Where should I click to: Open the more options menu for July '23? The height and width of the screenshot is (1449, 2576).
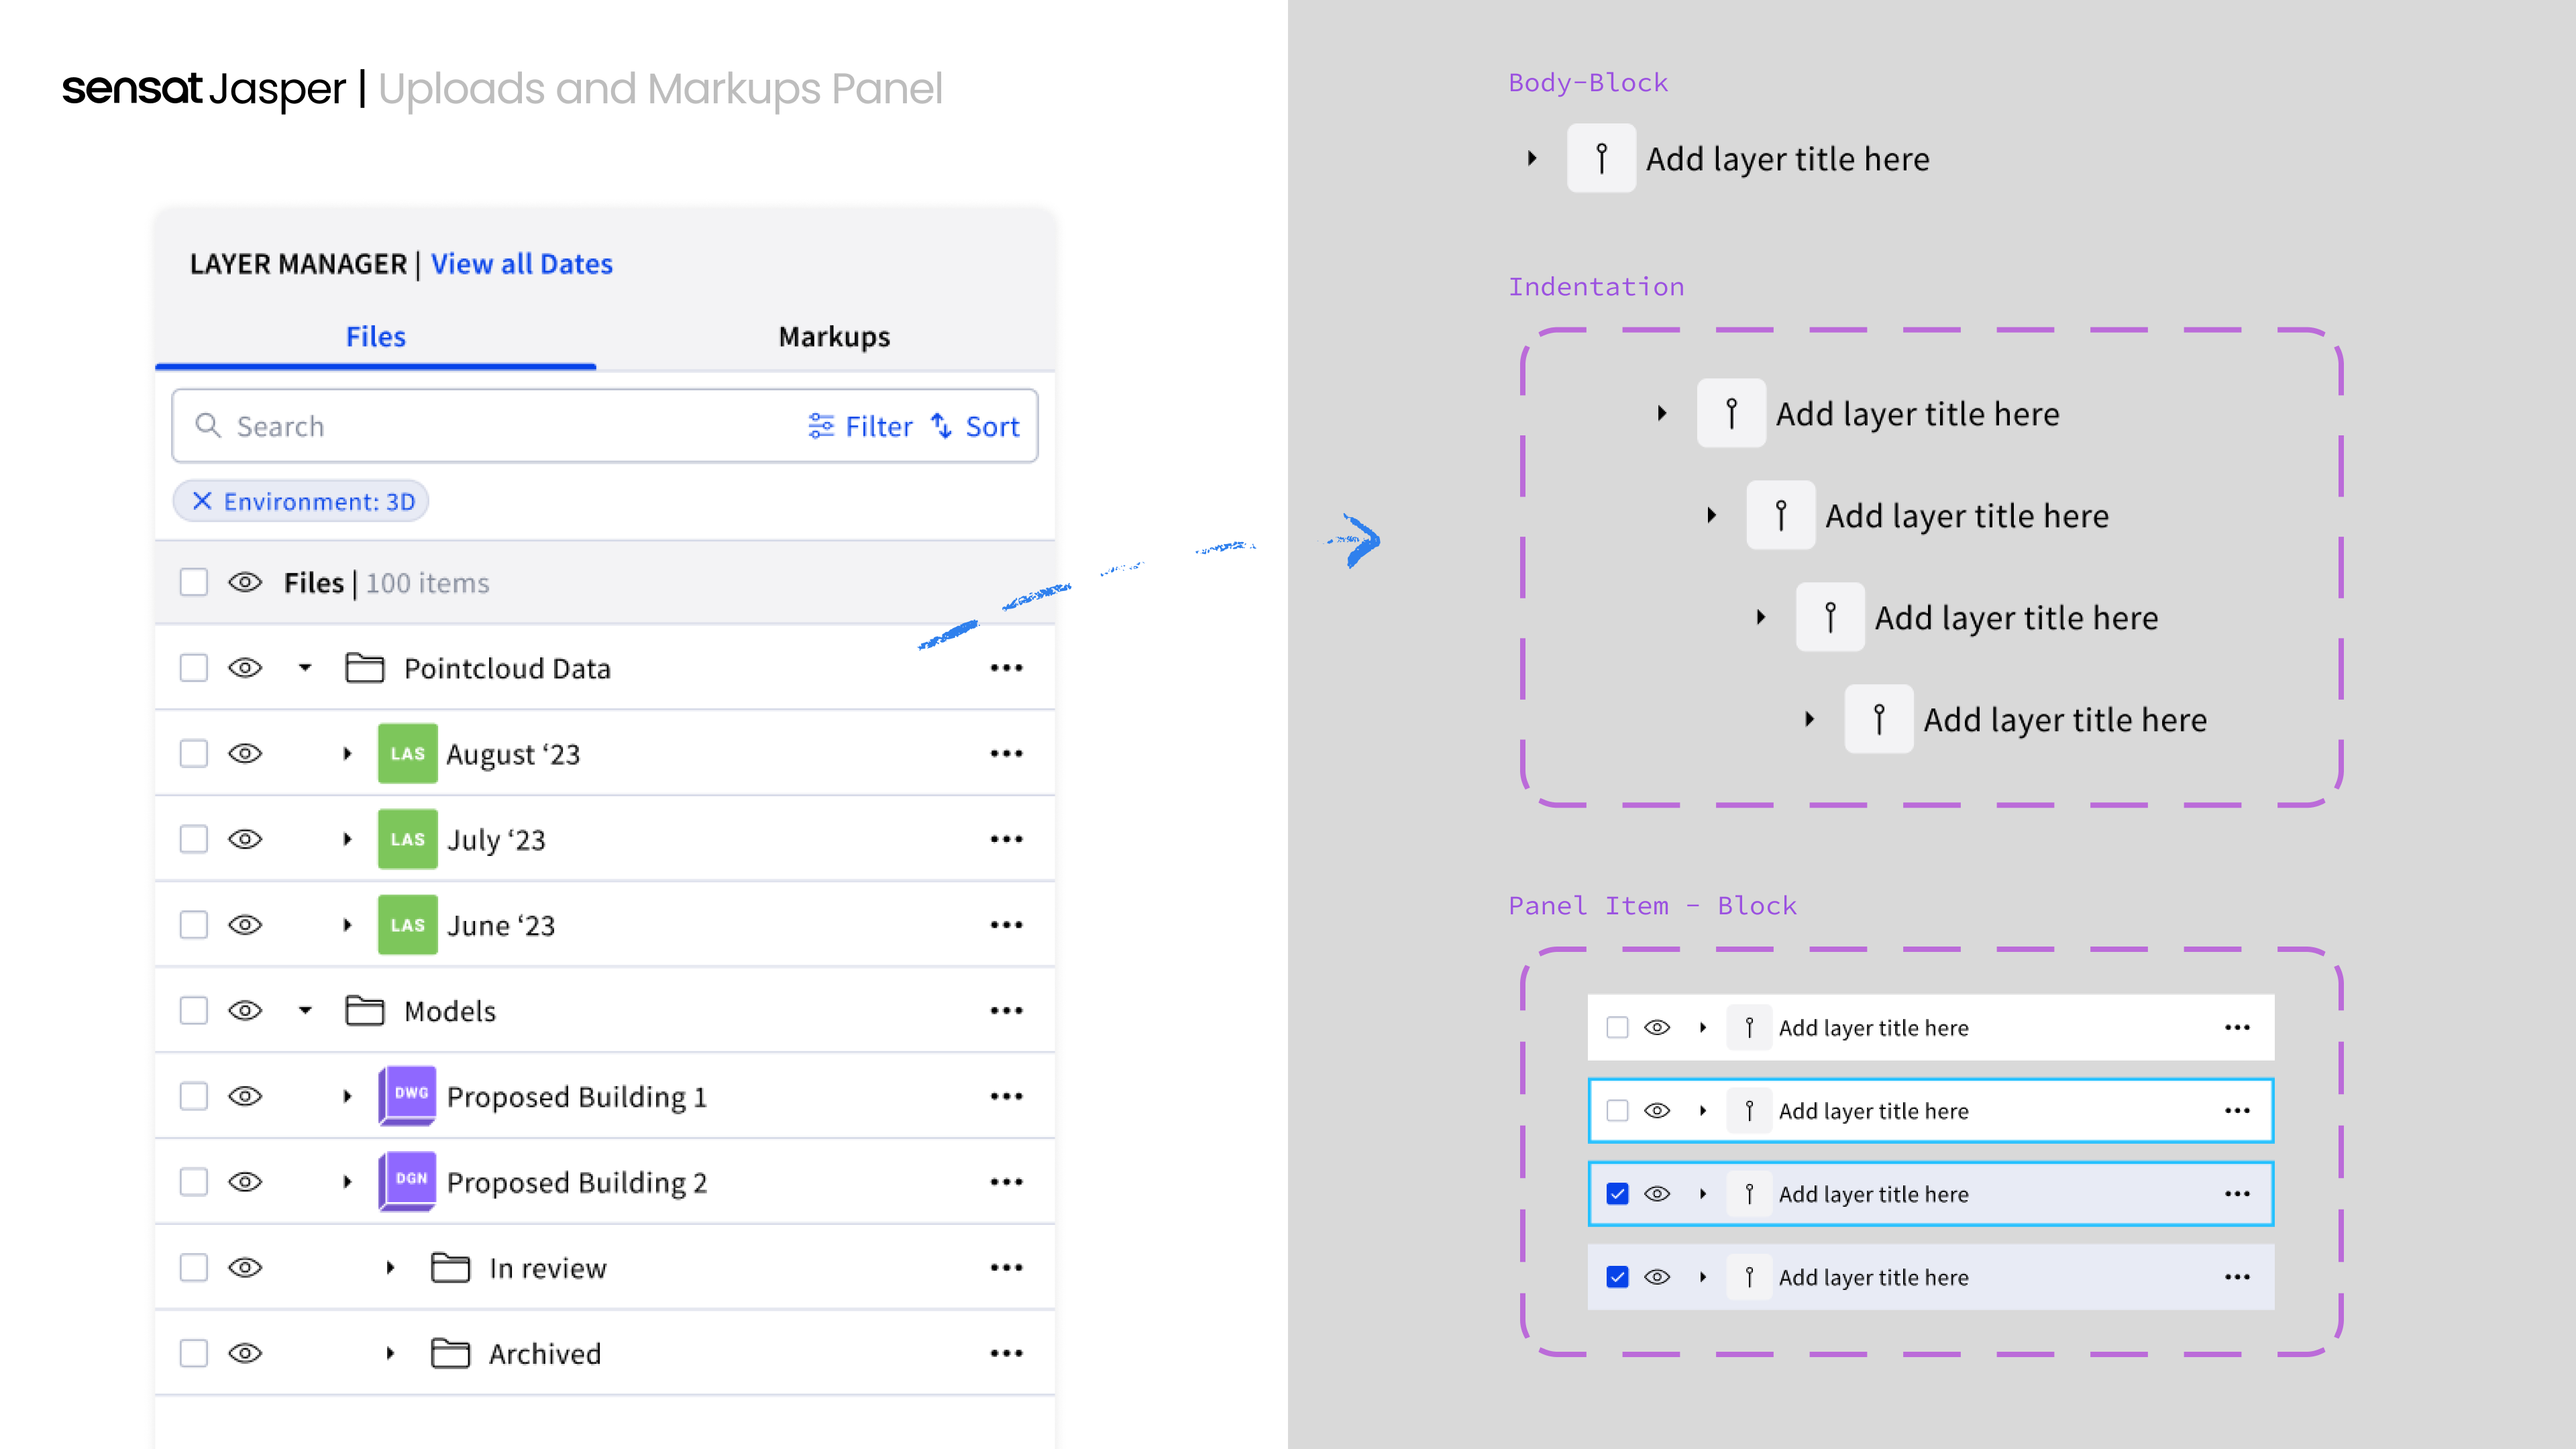(1006, 839)
